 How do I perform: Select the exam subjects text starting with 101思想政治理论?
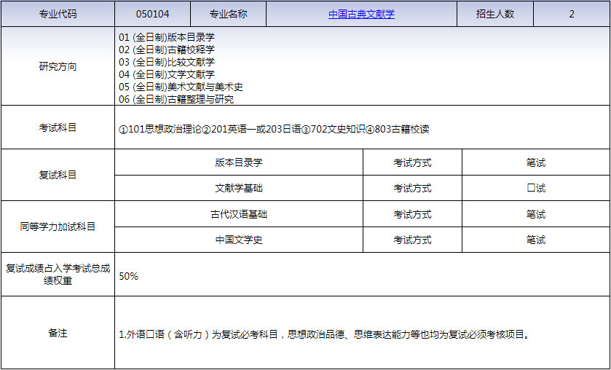coord(274,129)
